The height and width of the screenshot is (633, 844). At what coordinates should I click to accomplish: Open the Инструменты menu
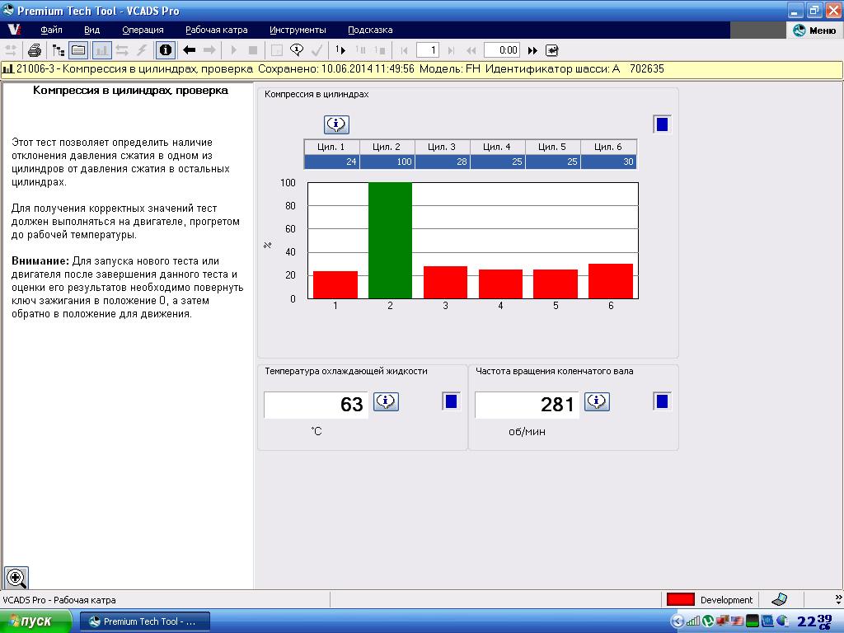tap(298, 30)
